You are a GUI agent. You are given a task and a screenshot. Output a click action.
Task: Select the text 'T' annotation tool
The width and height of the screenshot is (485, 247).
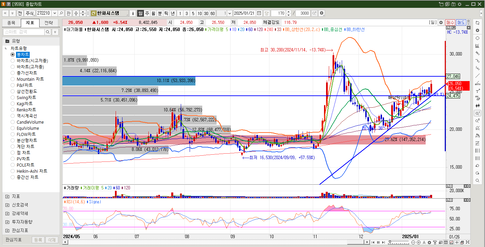pyautogui.click(x=477, y=91)
